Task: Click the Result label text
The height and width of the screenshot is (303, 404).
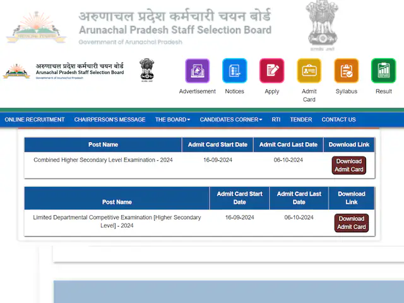Action: coord(384,91)
